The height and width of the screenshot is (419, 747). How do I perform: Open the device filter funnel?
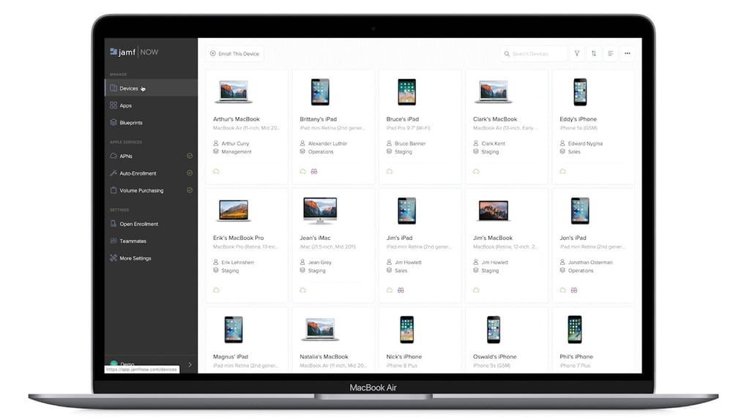pyautogui.click(x=577, y=53)
